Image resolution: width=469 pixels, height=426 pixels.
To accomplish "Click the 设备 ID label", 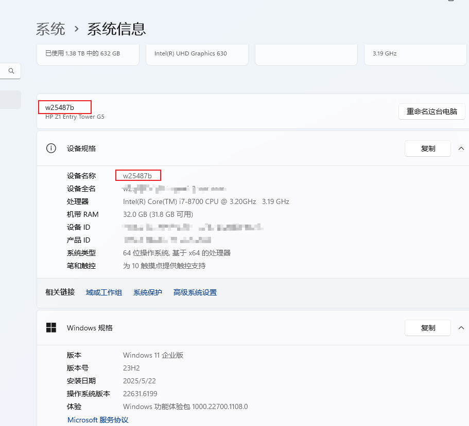I will pos(78,227).
